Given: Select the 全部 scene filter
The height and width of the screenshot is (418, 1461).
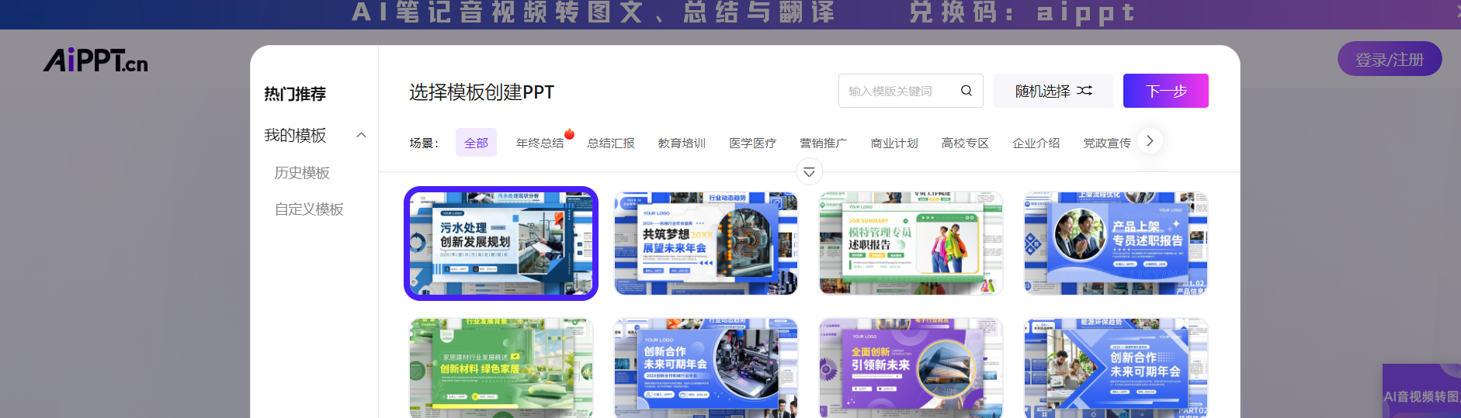Looking at the screenshot, I should 476,143.
